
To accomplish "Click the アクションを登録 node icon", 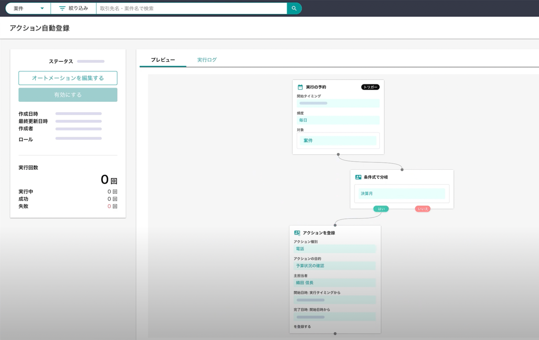I will (297, 233).
